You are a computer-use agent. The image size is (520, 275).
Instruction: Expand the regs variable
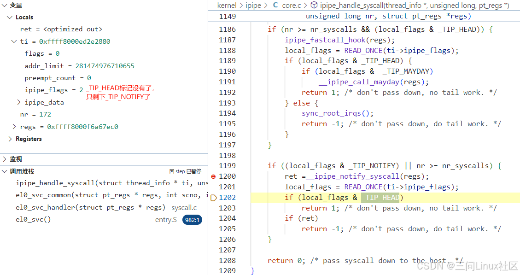pos(14,127)
